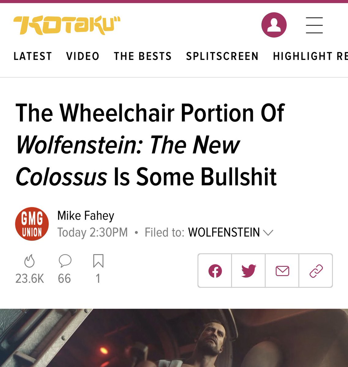Open the WOLFENSTEIN tag link
The width and height of the screenshot is (348, 367).
[x=224, y=232]
